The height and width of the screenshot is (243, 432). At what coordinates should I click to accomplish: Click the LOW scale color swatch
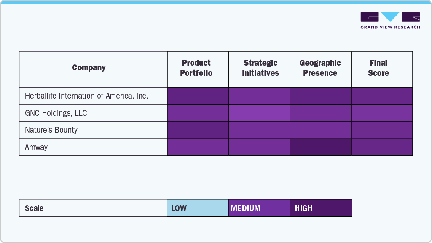(x=198, y=208)
